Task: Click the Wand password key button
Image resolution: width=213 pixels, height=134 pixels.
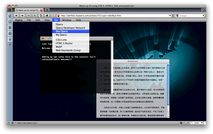Action: tap(53, 16)
